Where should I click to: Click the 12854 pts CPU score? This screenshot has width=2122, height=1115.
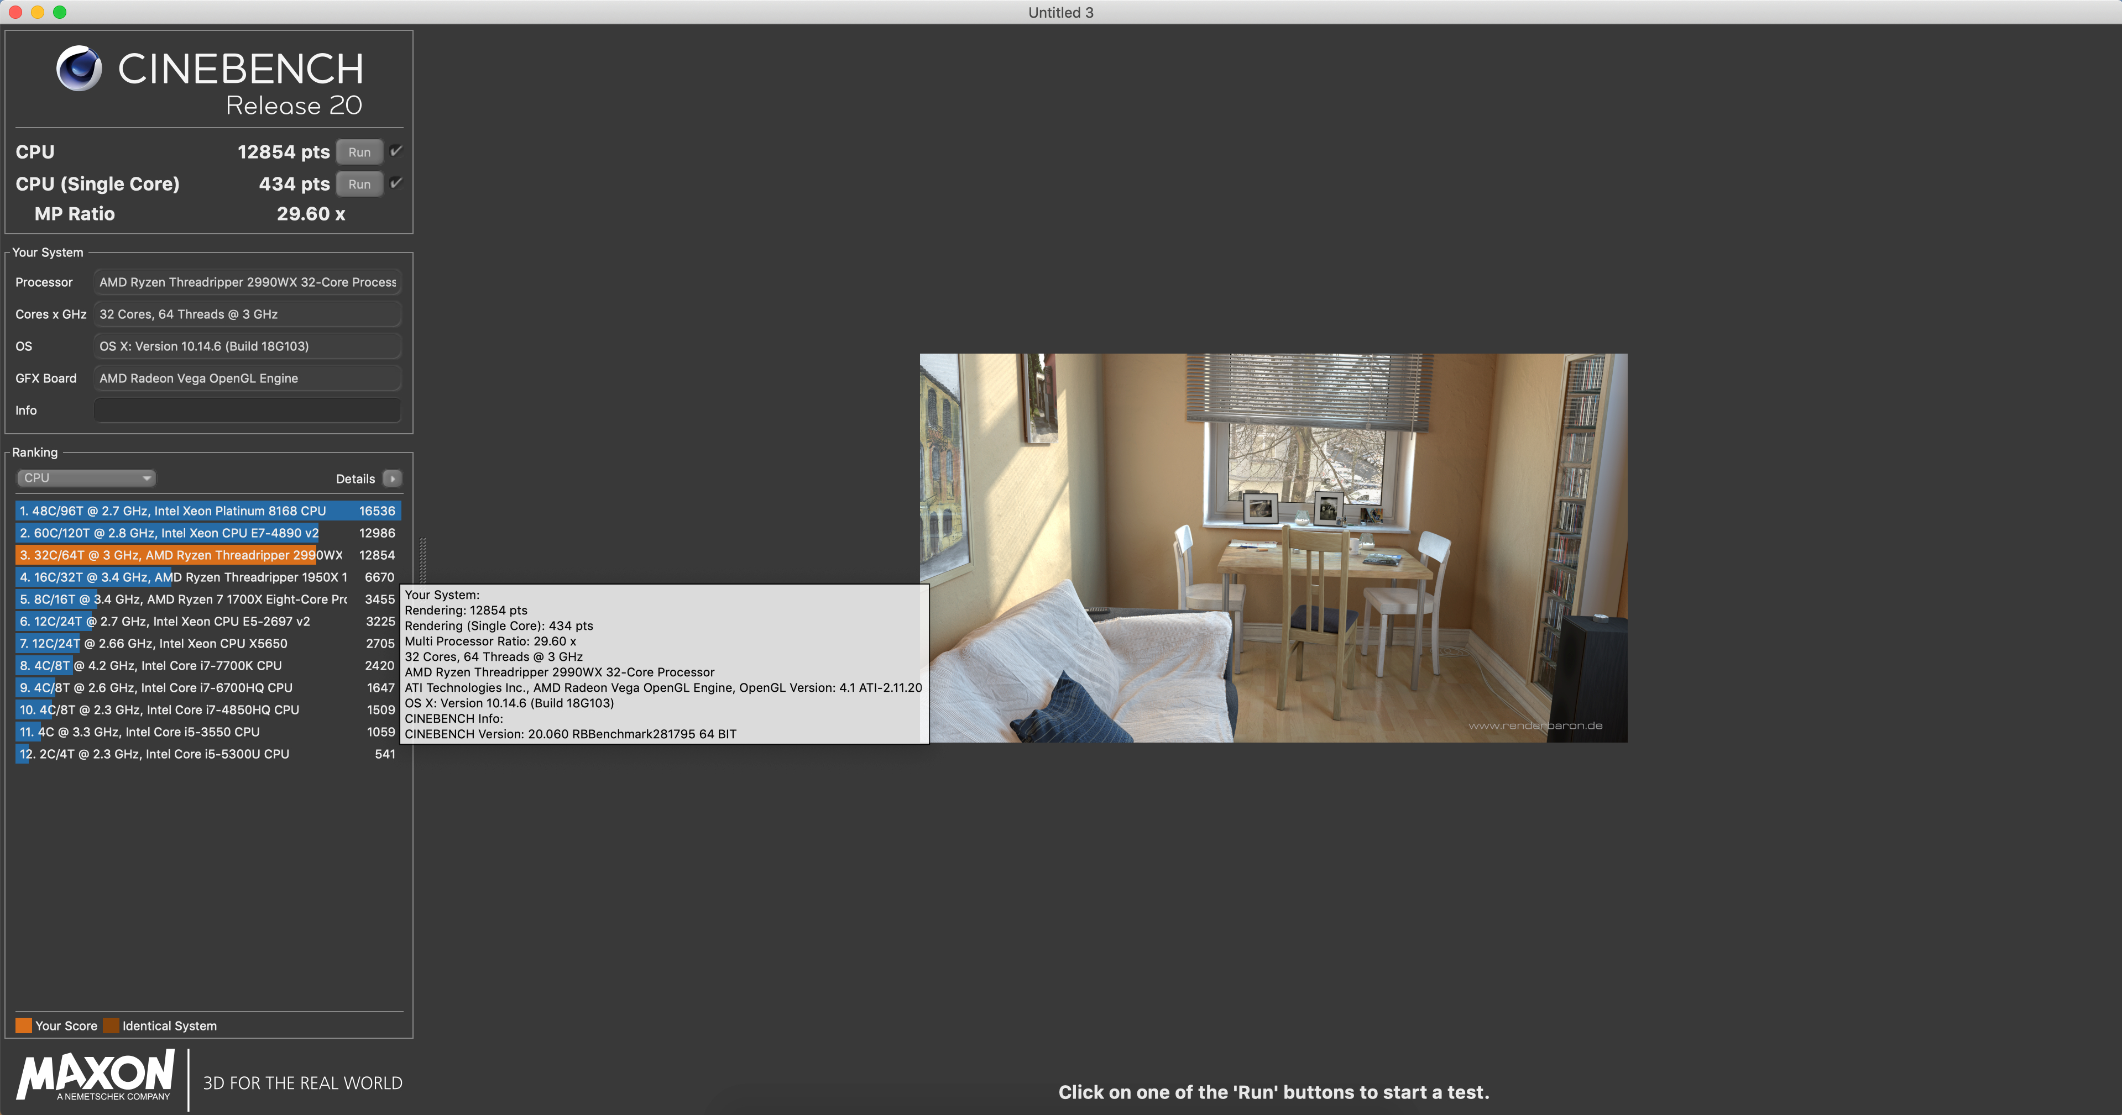point(284,152)
